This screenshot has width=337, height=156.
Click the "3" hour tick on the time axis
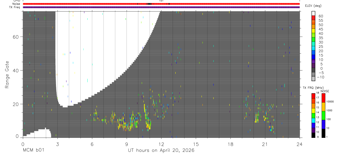point(57,144)
